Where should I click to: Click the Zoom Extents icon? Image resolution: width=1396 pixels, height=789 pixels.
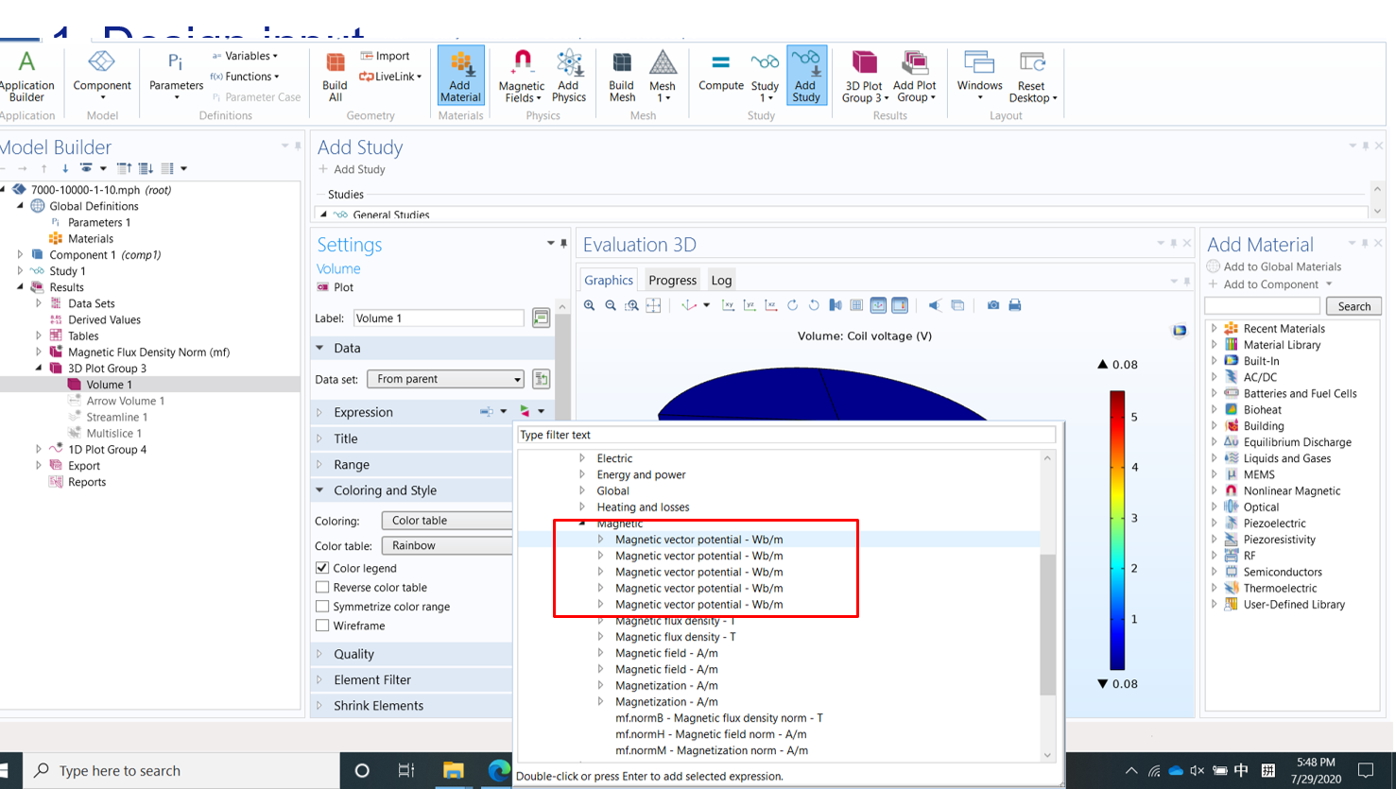click(x=653, y=305)
